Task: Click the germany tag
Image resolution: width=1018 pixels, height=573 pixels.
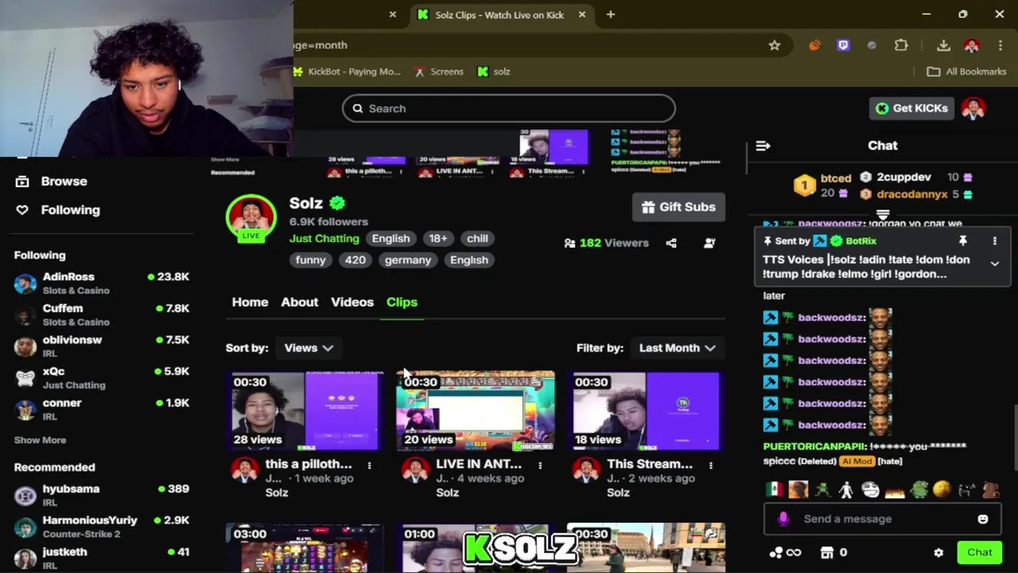Action: coord(407,260)
